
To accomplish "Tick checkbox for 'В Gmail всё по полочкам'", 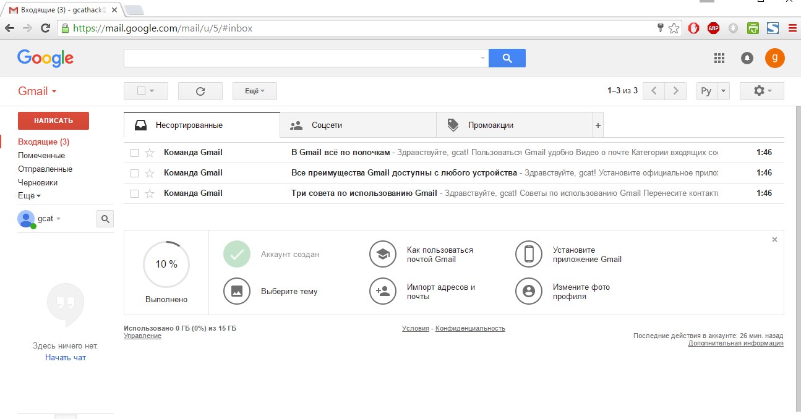I will tap(134, 153).
